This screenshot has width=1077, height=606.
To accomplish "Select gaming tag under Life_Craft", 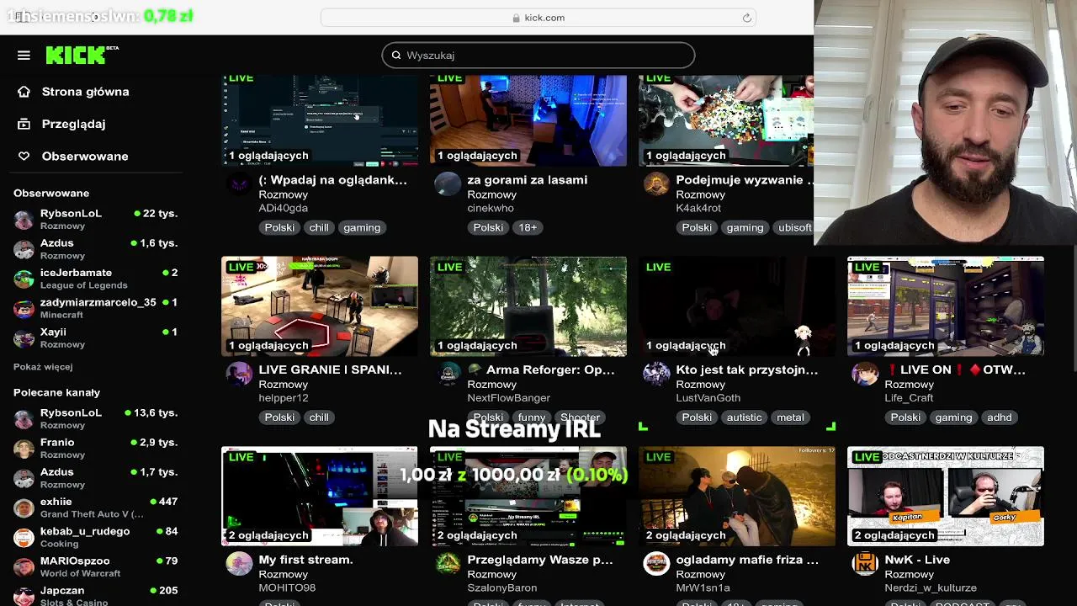I will coord(953,417).
